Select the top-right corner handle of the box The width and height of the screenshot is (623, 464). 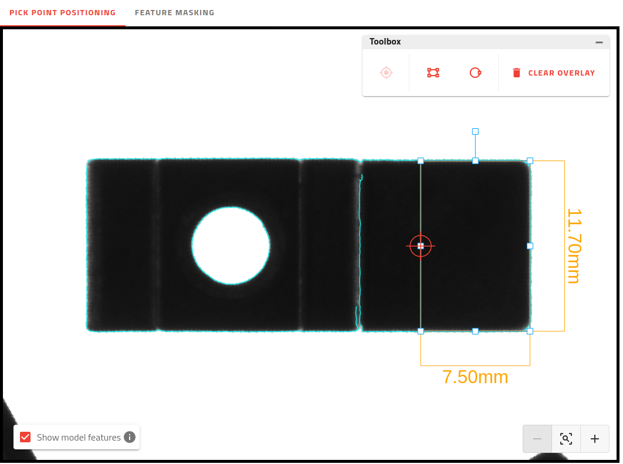click(x=530, y=160)
